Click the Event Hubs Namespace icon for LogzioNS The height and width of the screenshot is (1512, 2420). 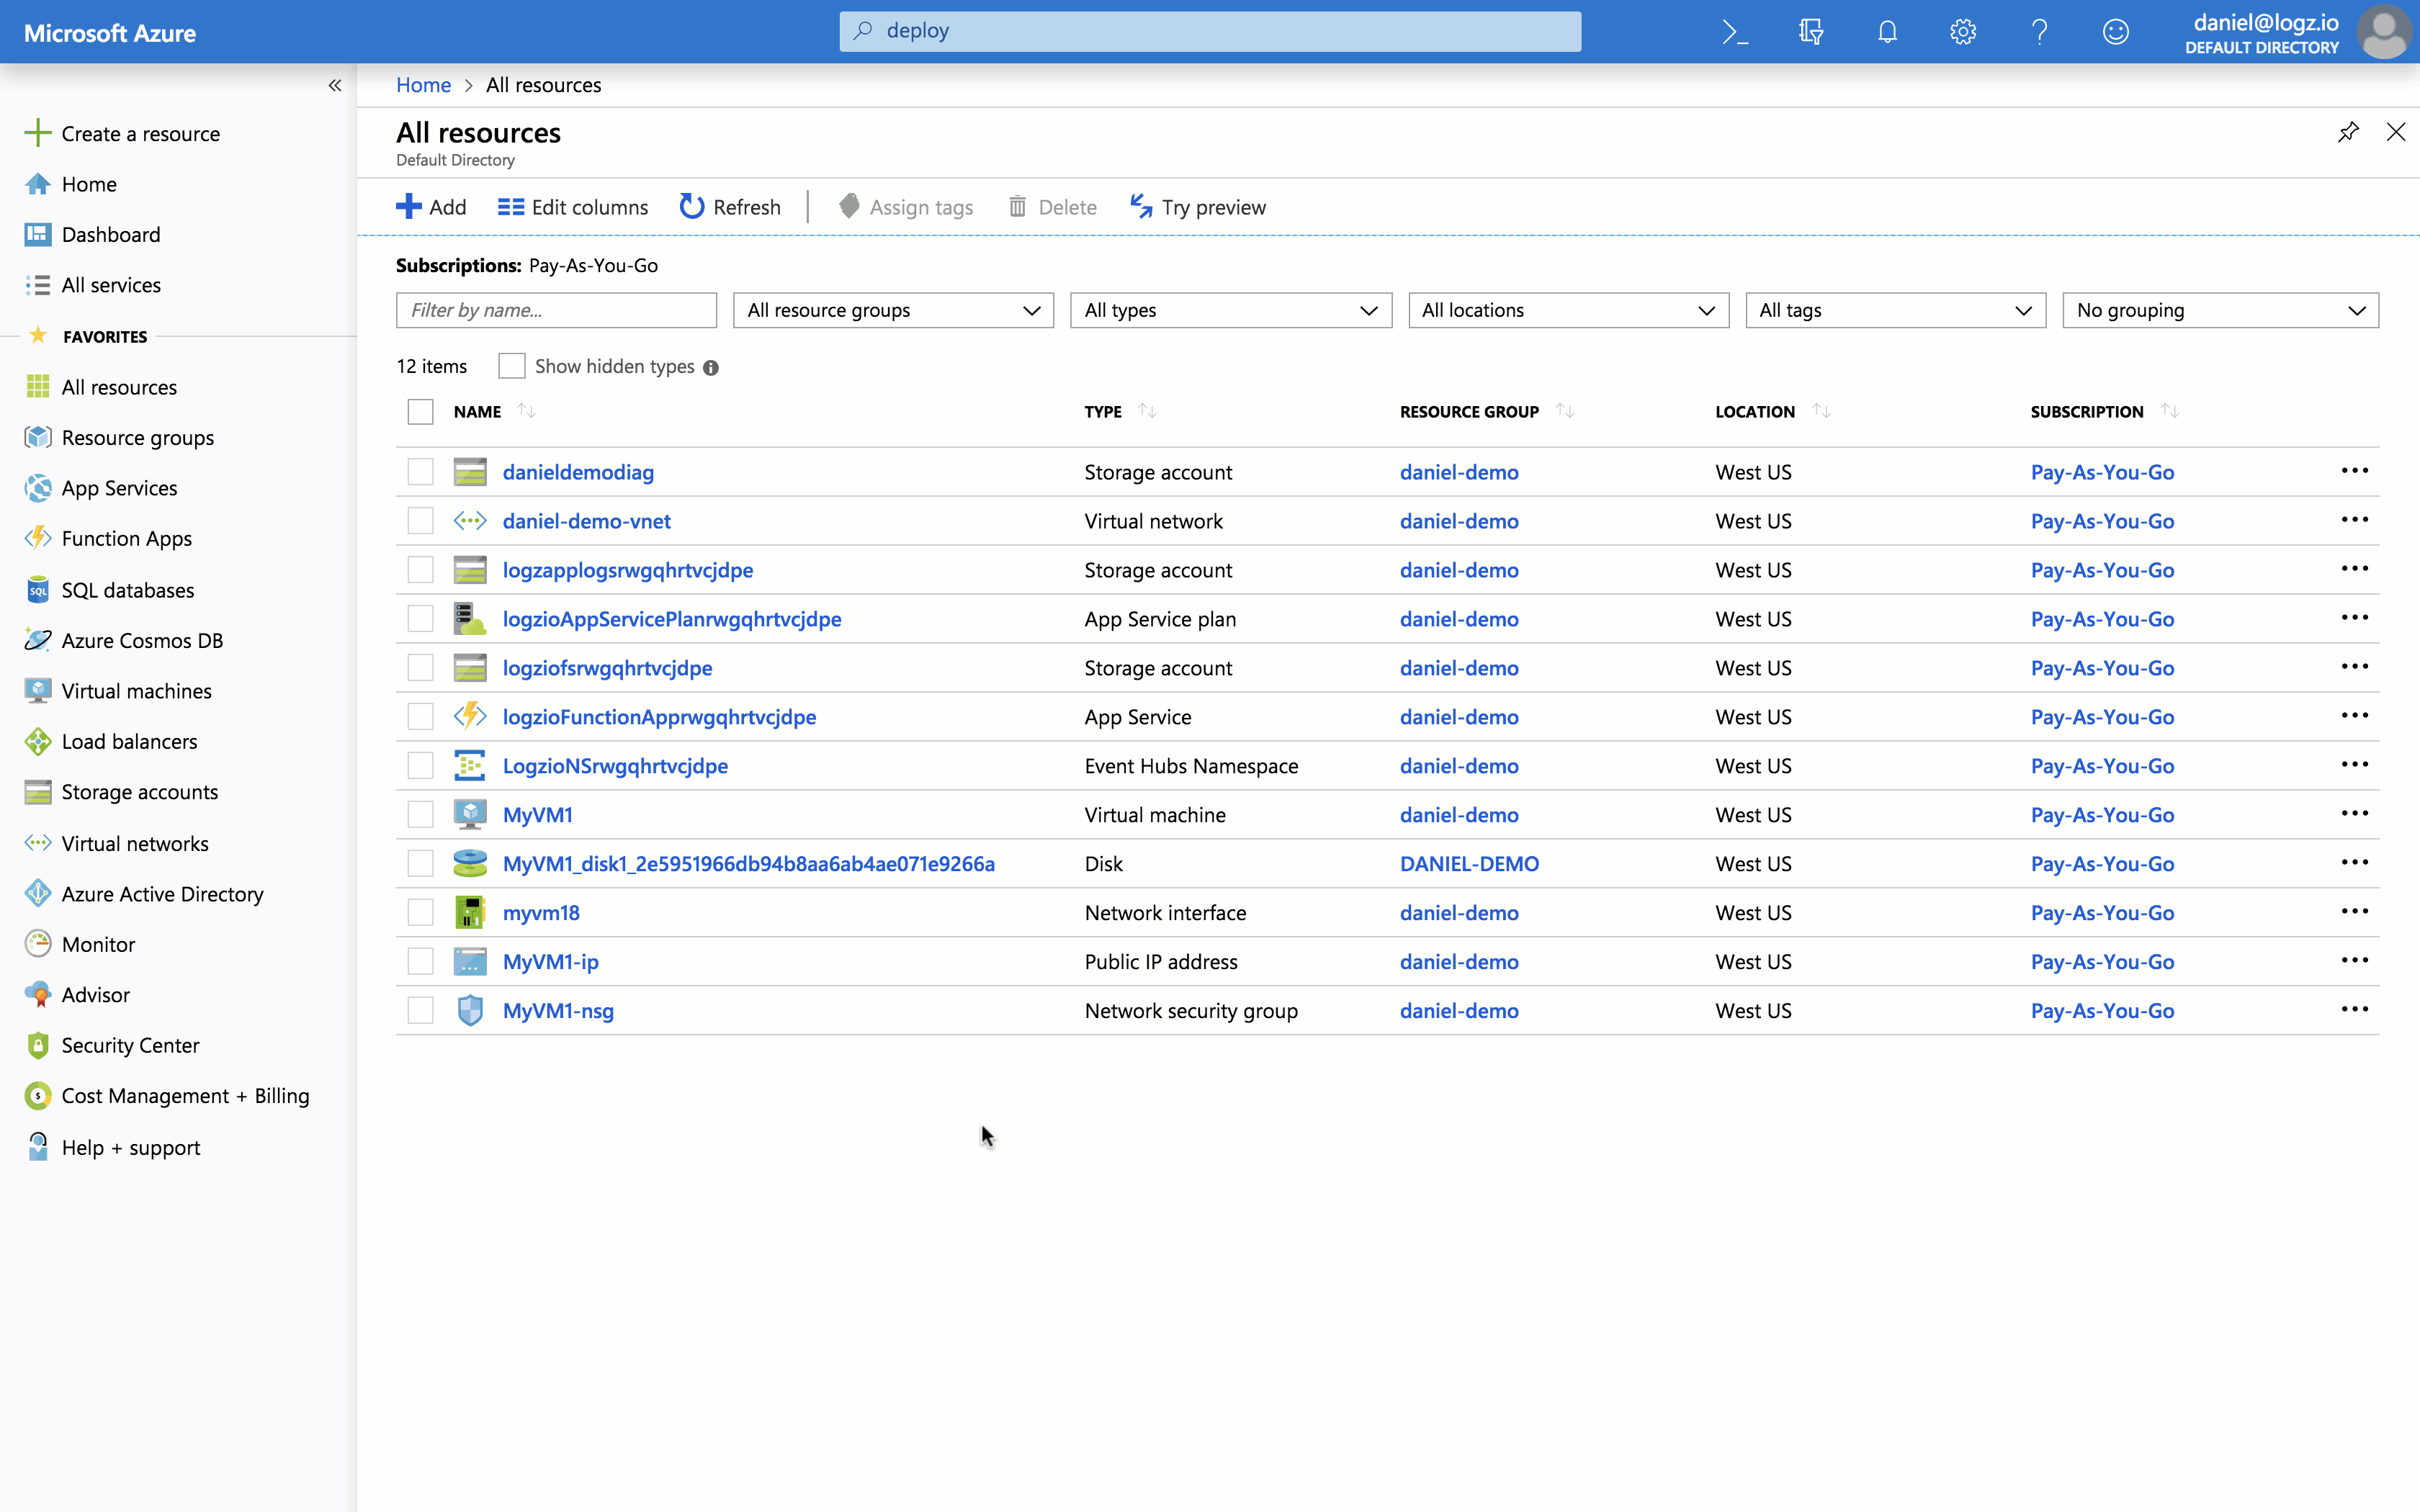pos(469,765)
